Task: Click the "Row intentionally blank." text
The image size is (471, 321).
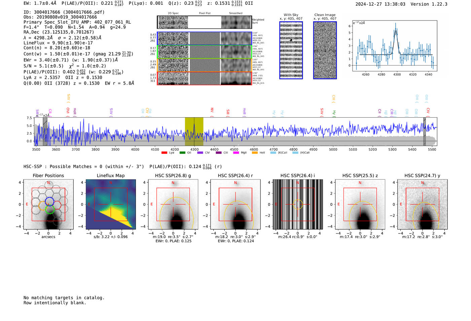Action: [55, 303]
